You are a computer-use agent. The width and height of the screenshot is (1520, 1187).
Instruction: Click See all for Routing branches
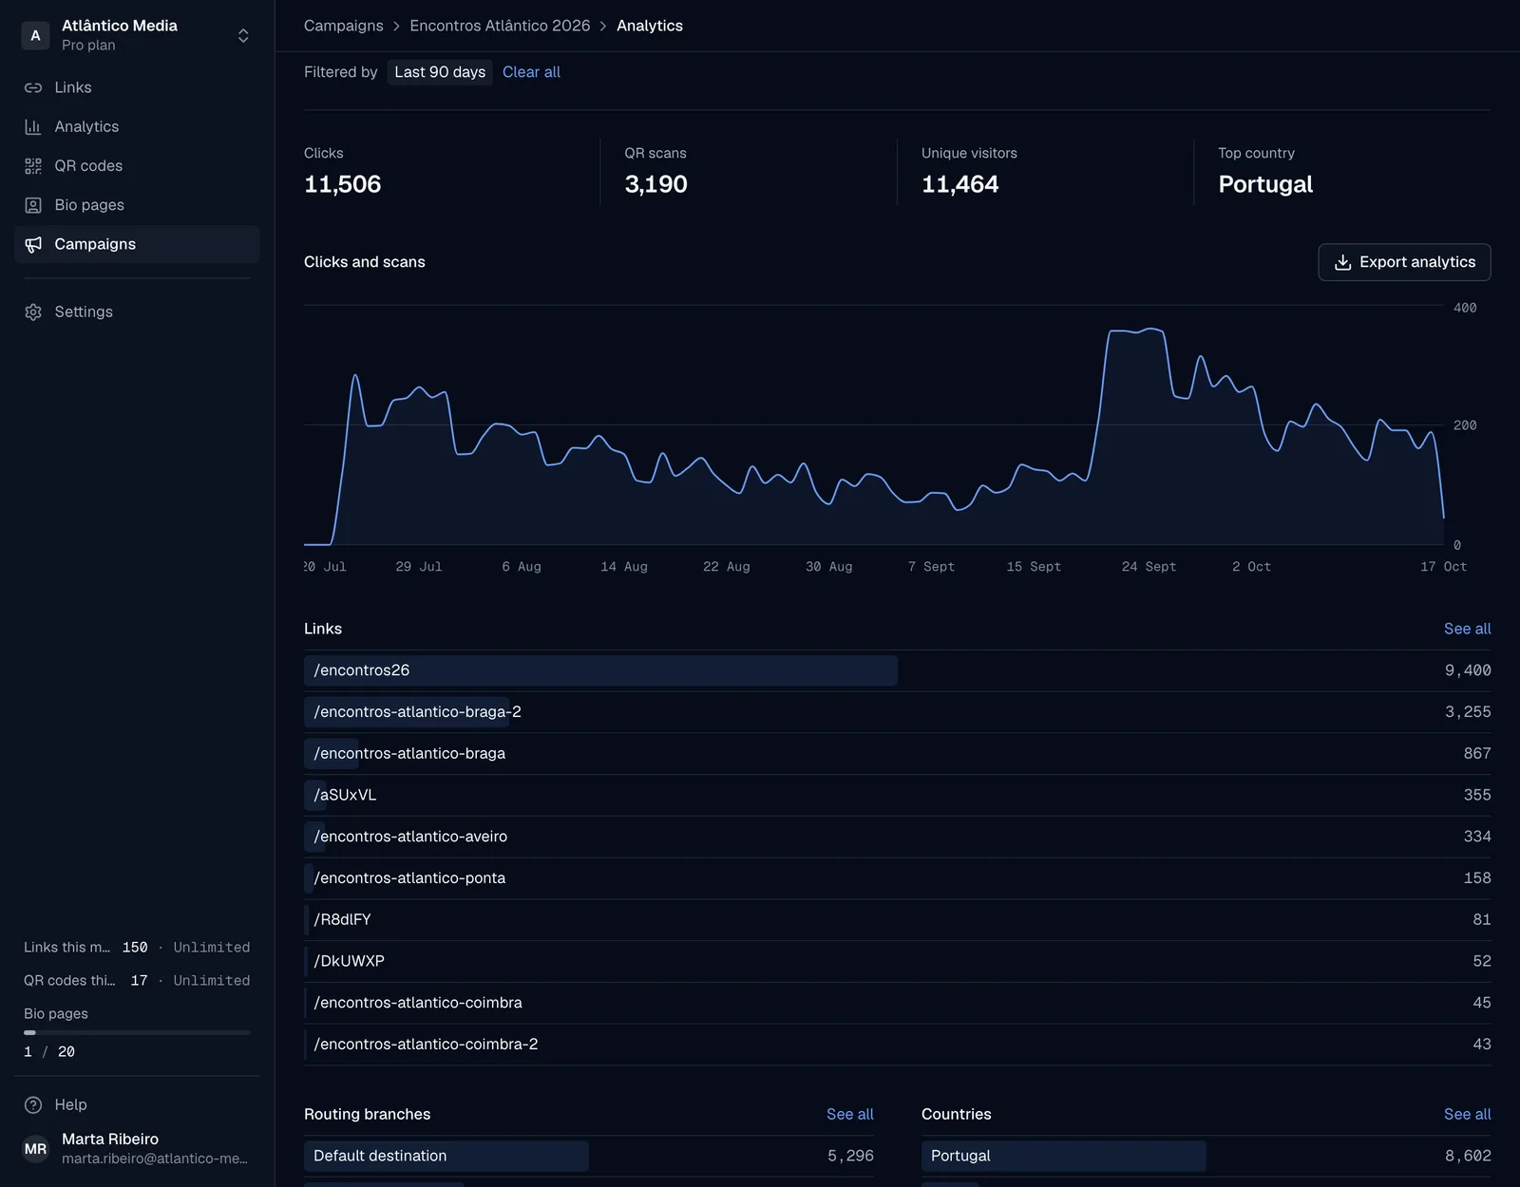[849, 1114]
